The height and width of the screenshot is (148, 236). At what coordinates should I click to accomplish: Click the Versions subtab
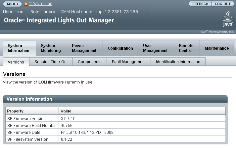tap(16, 62)
